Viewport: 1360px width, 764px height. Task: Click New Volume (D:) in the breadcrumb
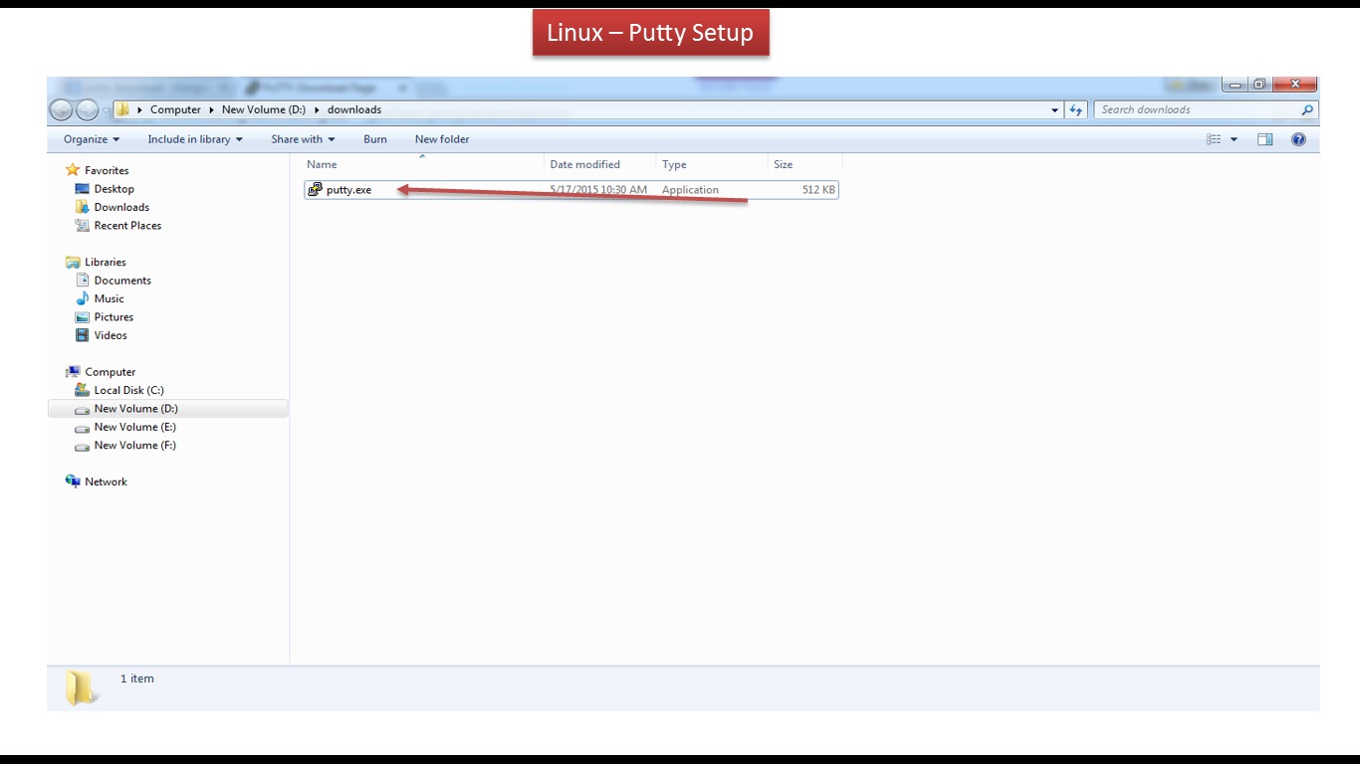pyautogui.click(x=264, y=109)
